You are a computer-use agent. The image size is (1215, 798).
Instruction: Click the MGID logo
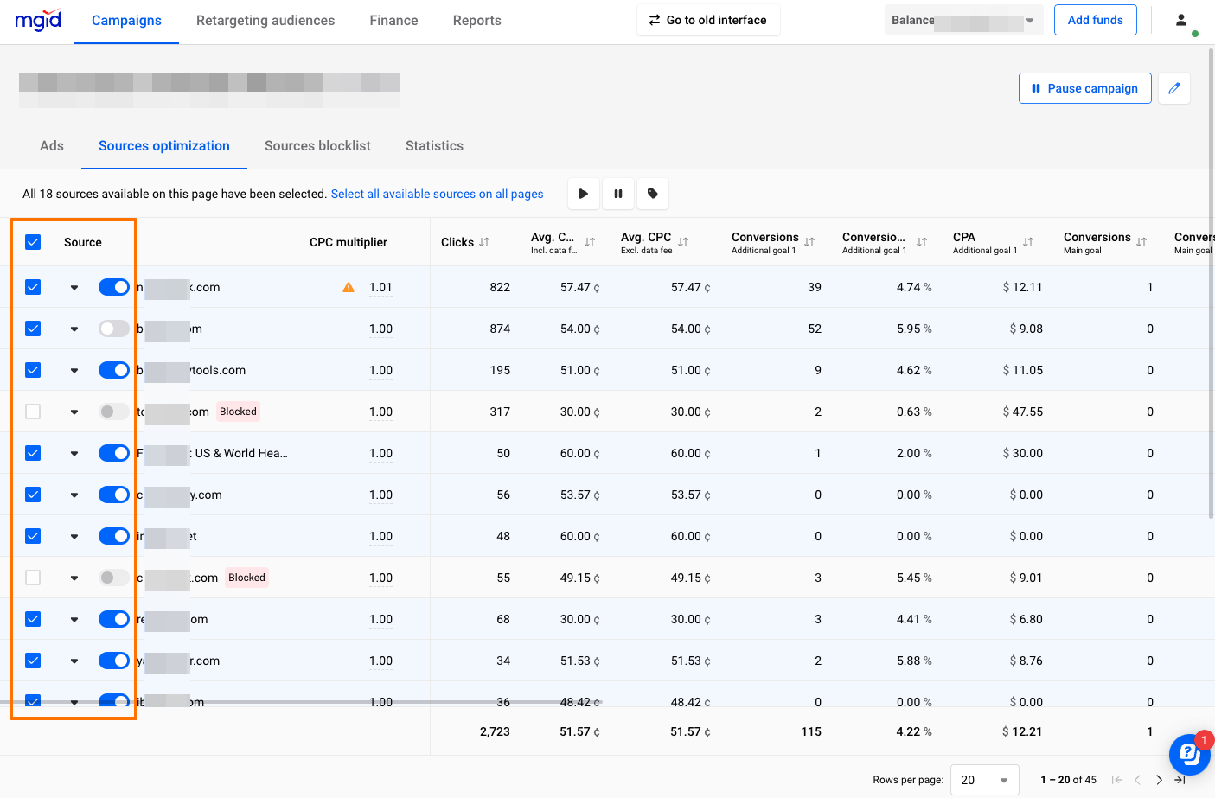click(38, 20)
